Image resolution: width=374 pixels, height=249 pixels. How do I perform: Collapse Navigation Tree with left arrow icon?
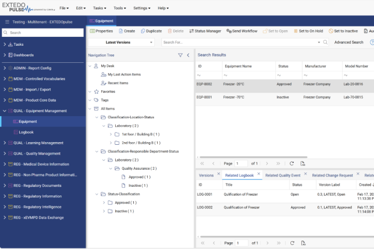(188, 55)
